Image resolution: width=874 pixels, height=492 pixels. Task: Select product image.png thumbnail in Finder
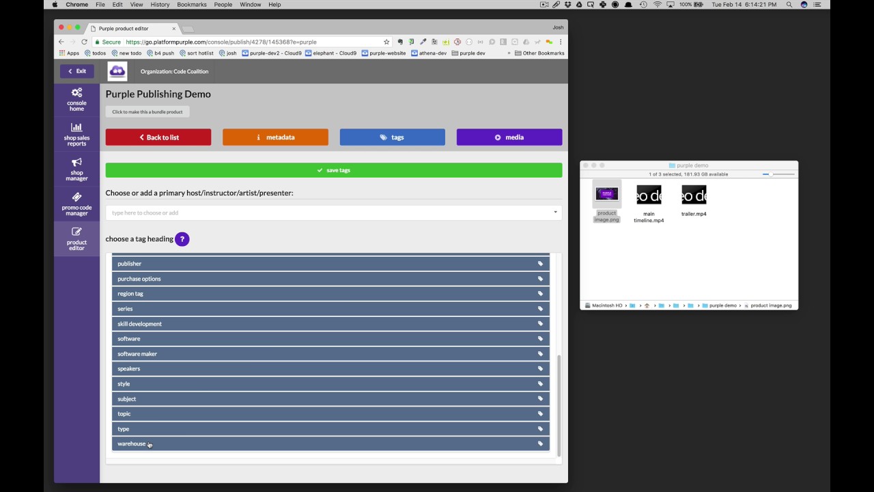click(606, 194)
